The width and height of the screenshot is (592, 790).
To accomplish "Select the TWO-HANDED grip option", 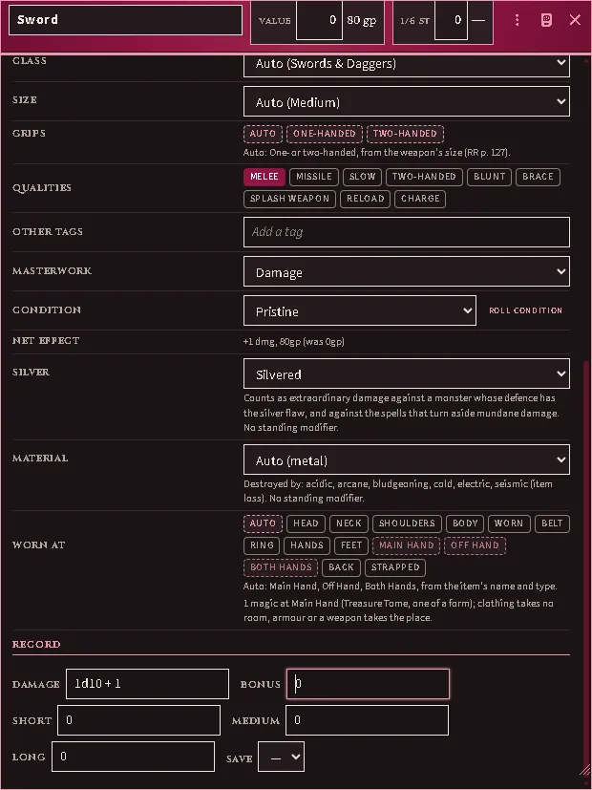I will tap(405, 134).
